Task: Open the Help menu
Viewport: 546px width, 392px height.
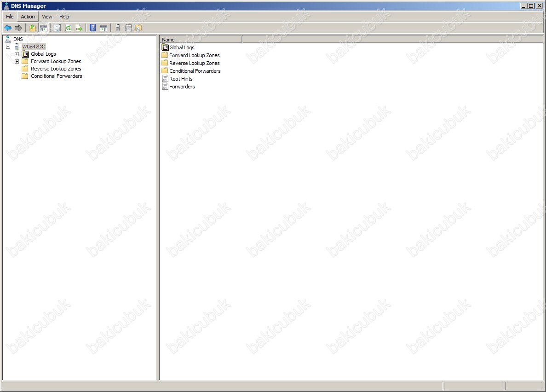Action: click(x=64, y=17)
